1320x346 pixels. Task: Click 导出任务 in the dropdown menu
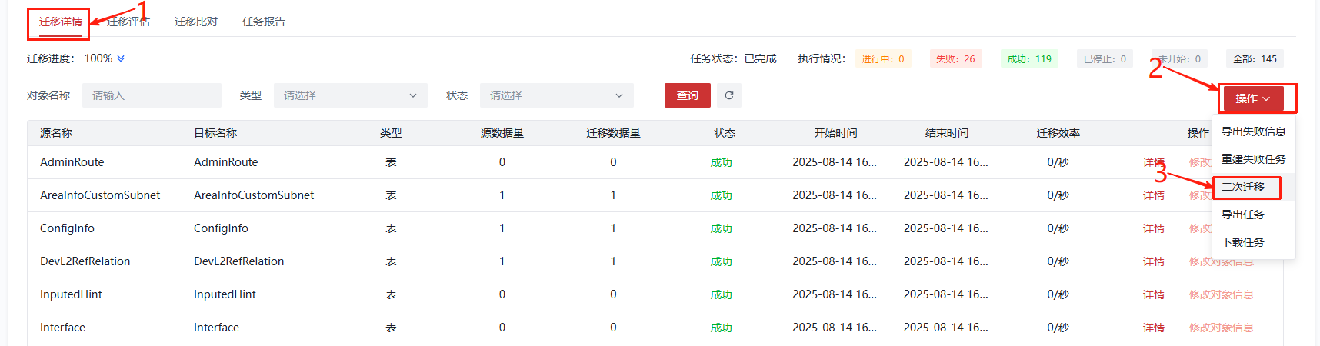tap(1242, 215)
